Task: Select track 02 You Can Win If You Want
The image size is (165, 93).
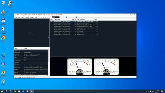Action: (74, 23)
